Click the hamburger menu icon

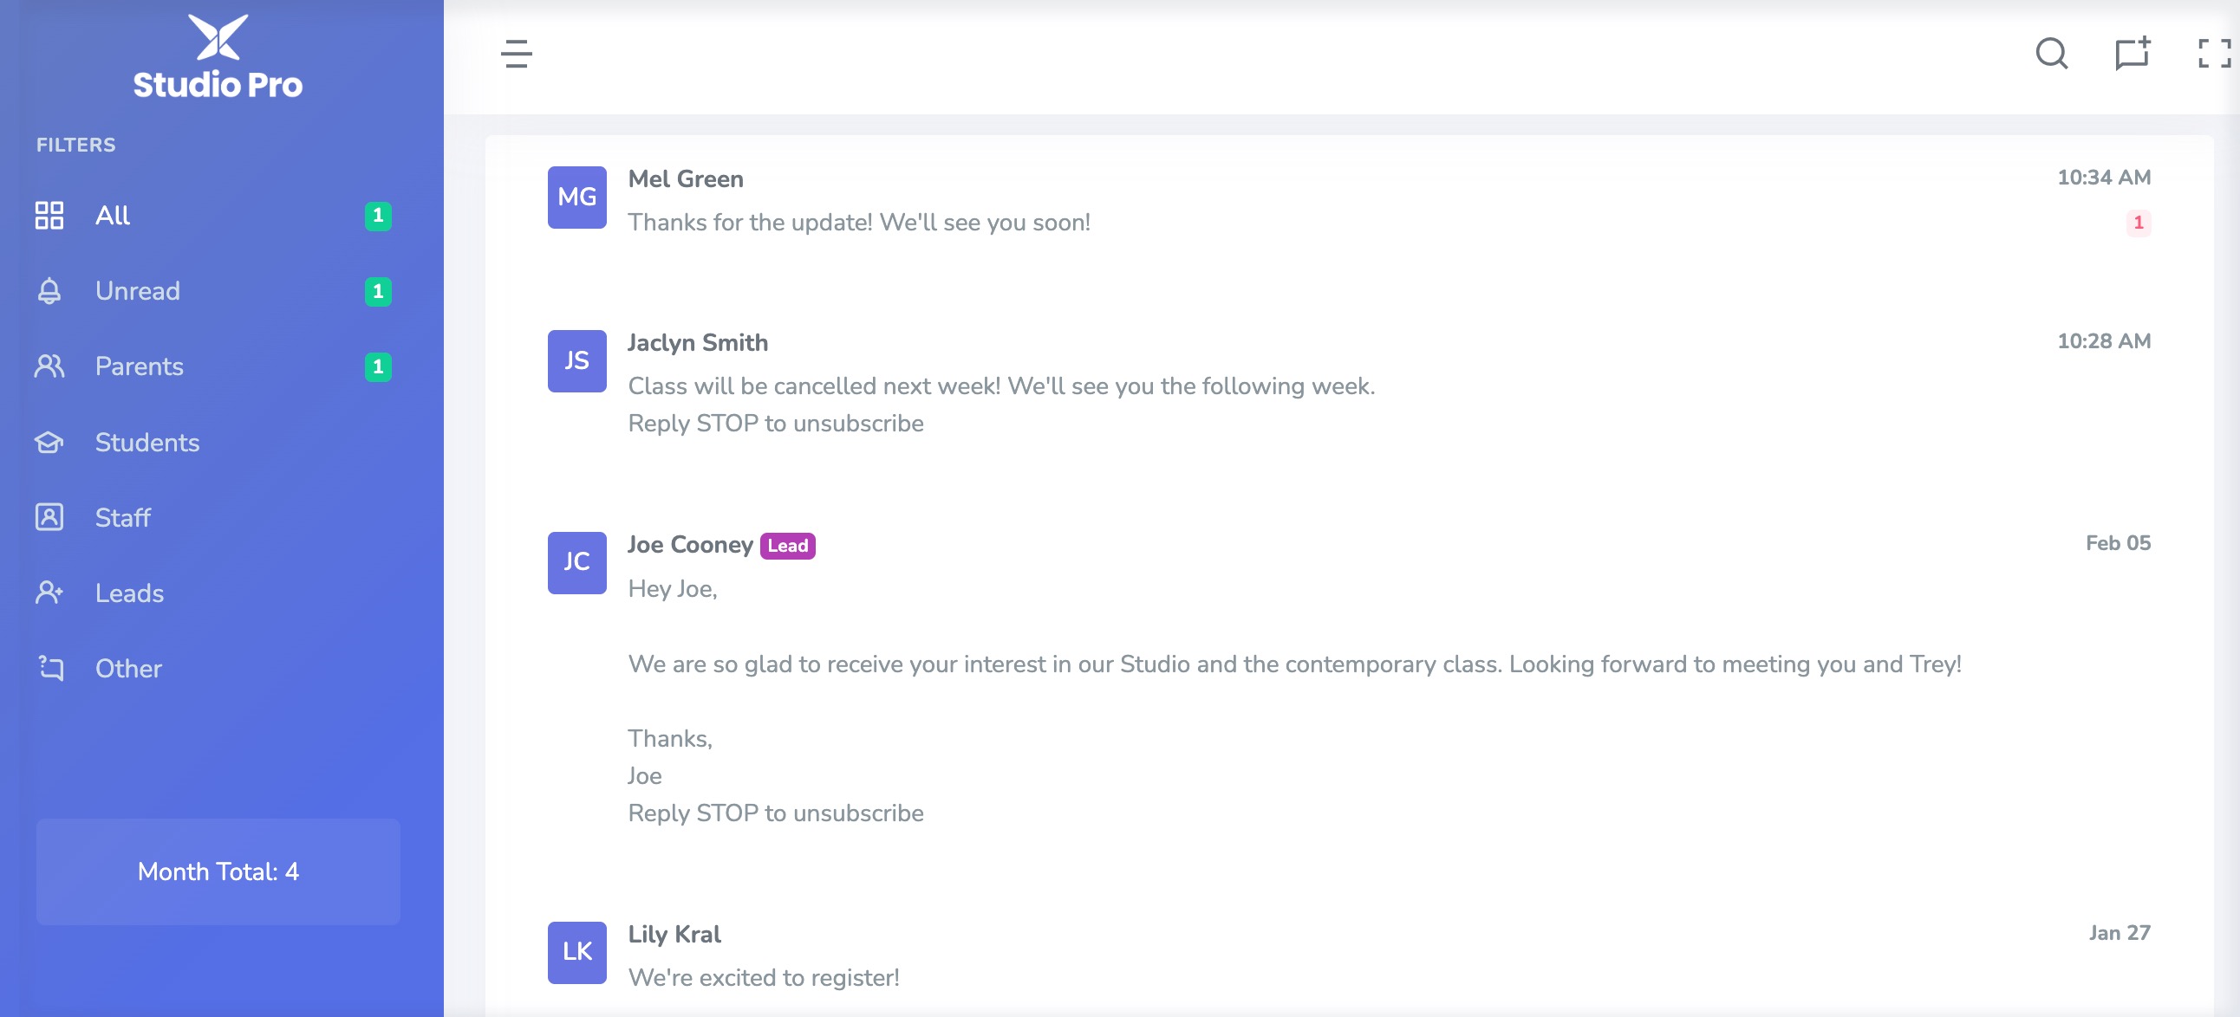(x=517, y=54)
